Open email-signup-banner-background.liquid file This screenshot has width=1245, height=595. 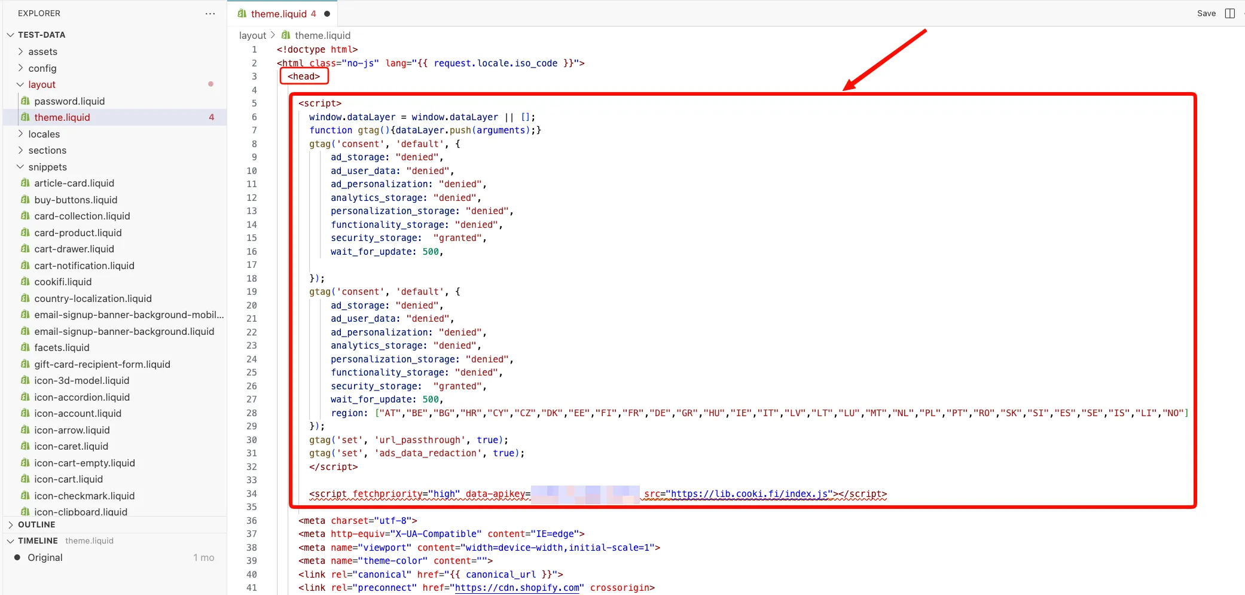(x=124, y=331)
